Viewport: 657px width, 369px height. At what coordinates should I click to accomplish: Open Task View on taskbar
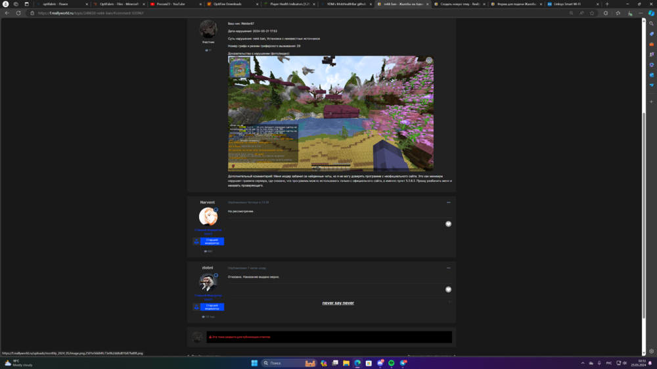[335, 363]
